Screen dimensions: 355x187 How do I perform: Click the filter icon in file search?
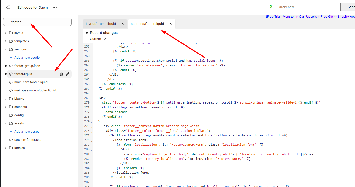[8, 22]
